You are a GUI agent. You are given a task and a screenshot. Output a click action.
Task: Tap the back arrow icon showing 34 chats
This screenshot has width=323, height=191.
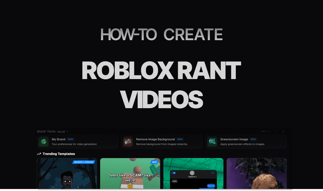point(174,173)
